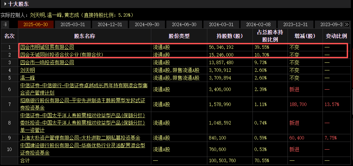Click 流通A股,限售流通A股 in 刘天明 row
353x166 pixels.
(x=176, y=70)
